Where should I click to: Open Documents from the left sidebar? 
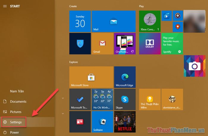18,101
